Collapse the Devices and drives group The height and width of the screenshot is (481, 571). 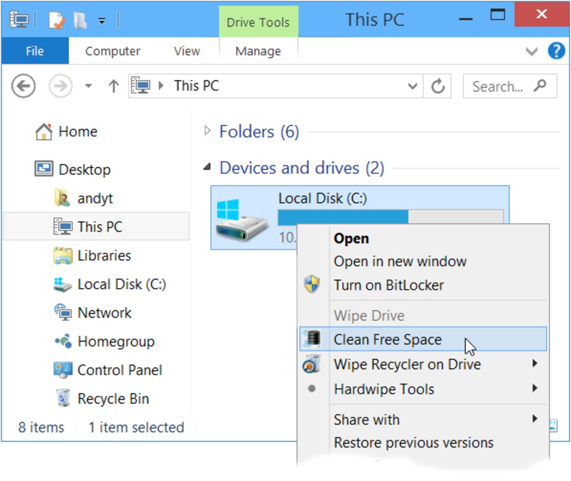click(207, 167)
